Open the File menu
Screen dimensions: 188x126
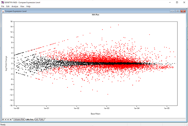(x=3, y=7)
